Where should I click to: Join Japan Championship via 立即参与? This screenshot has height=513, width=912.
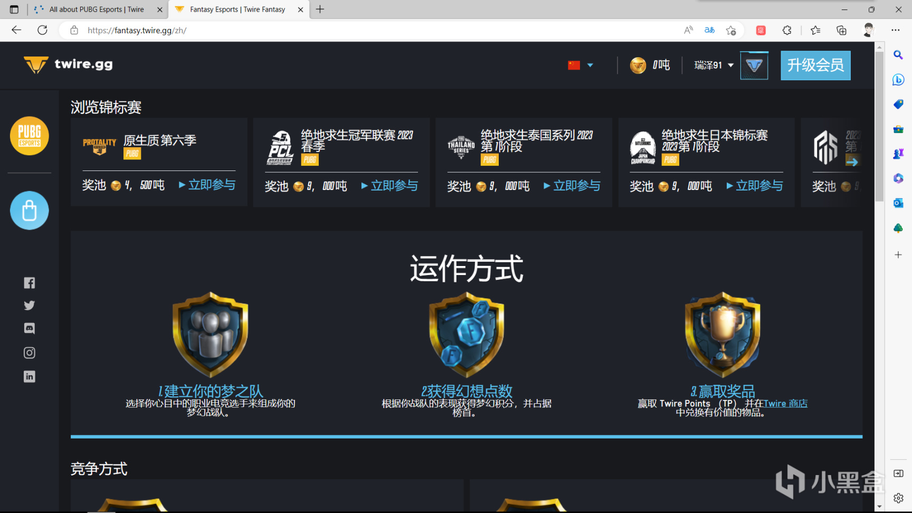[x=755, y=186]
